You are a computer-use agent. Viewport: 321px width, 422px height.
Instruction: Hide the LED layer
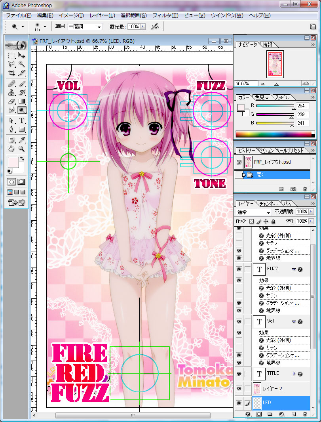239,403
